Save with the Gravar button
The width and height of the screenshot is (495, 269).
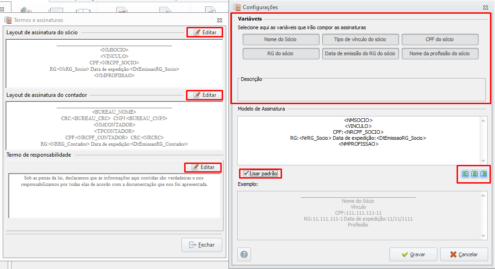click(x=413, y=254)
